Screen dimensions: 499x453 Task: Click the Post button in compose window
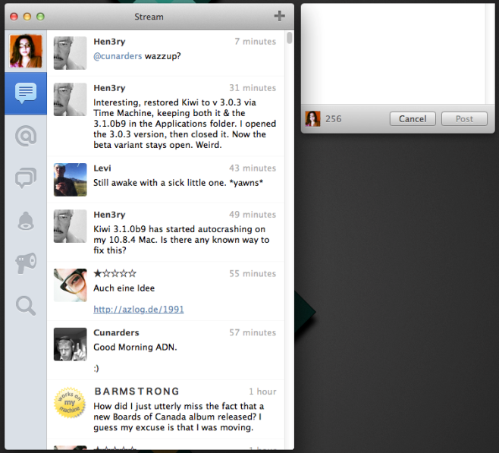point(464,118)
